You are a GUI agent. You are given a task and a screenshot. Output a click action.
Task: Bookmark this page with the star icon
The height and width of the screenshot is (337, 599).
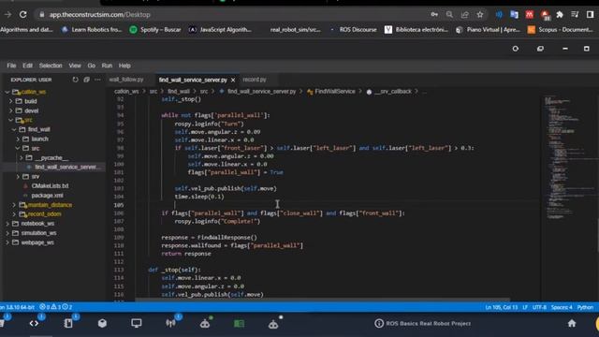480,15
